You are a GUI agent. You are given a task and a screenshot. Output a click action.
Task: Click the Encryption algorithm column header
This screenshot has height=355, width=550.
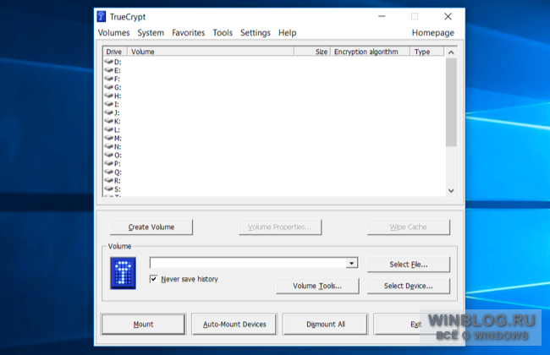coord(370,52)
